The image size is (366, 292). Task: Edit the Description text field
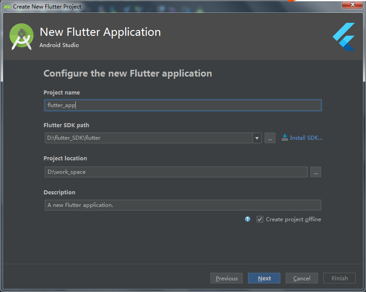(183, 205)
